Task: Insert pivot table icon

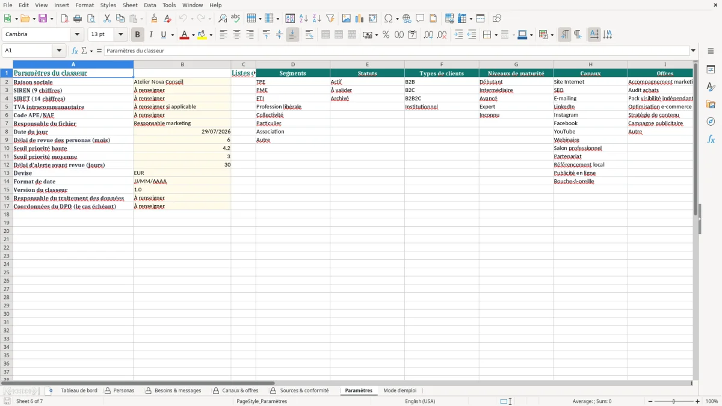Action: click(x=373, y=19)
